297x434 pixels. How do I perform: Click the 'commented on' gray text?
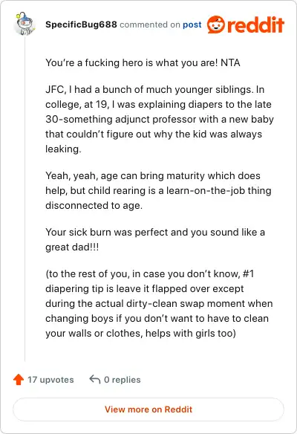(150, 25)
